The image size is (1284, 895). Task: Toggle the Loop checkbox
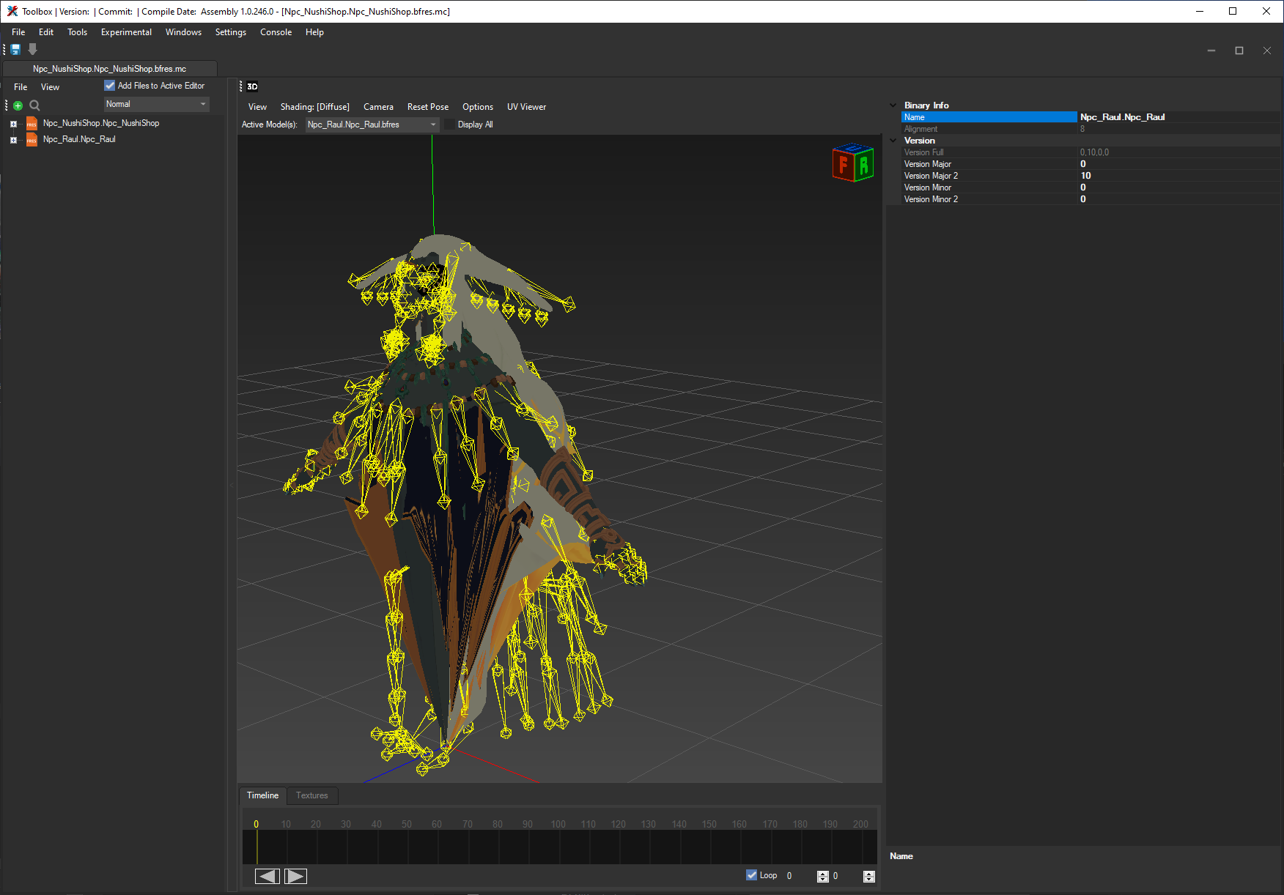coord(751,875)
